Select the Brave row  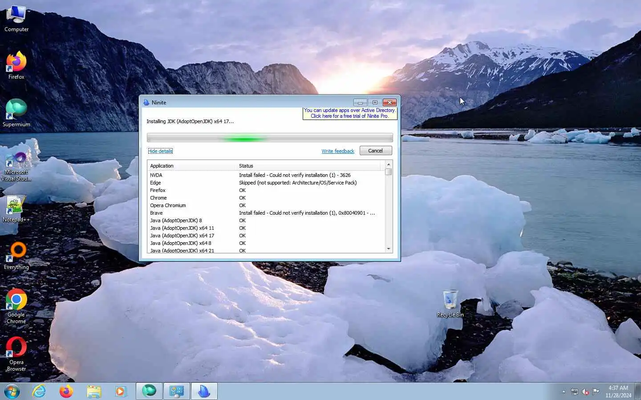266,213
